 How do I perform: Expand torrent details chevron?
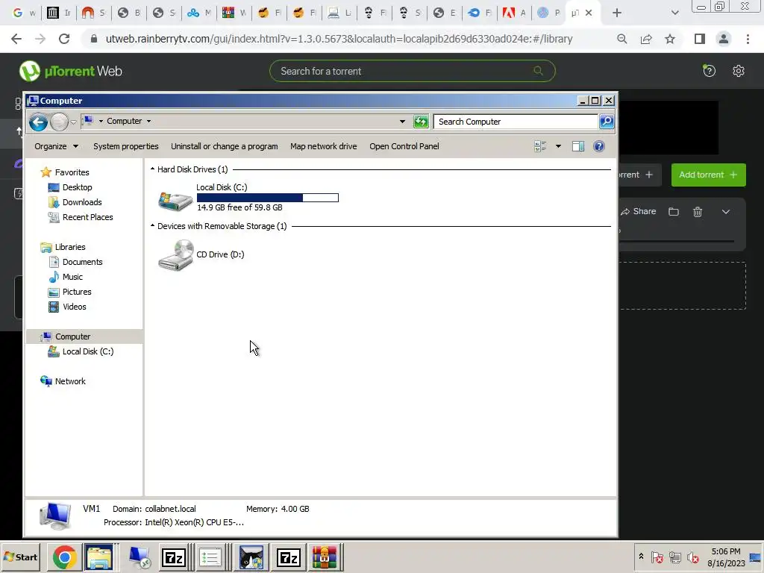pos(725,211)
